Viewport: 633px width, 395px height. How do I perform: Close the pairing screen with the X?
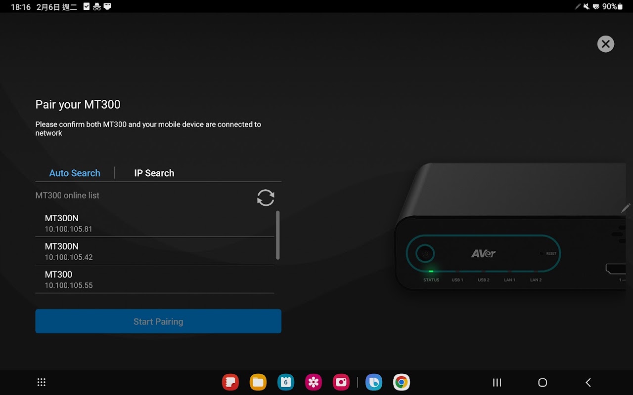coord(605,44)
